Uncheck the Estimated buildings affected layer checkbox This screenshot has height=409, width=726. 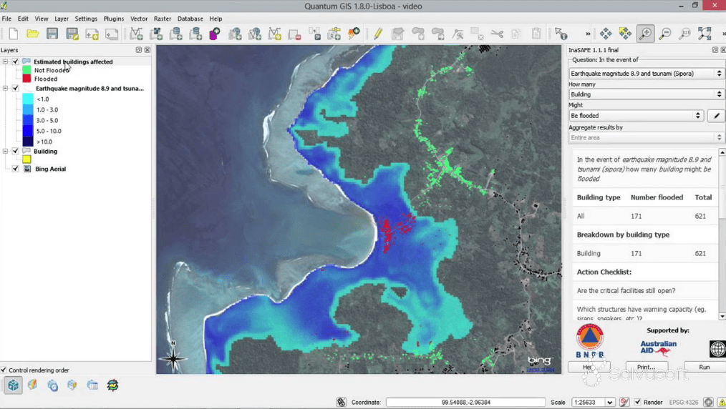[x=15, y=61]
